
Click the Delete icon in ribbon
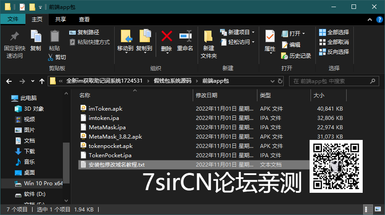coord(166,36)
